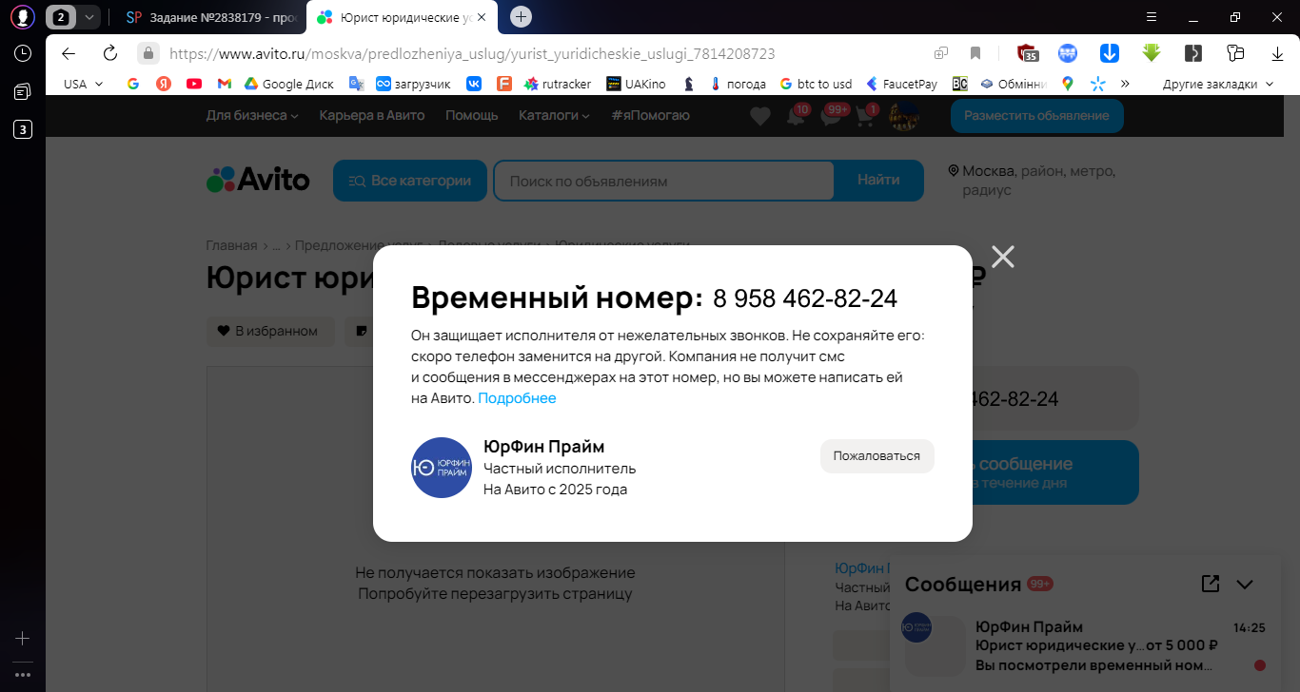The height and width of the screenshot is (692, 1300).
Task: Open the three dots sidebar menu
Action: pyautogui.click(x=23, y=675)
